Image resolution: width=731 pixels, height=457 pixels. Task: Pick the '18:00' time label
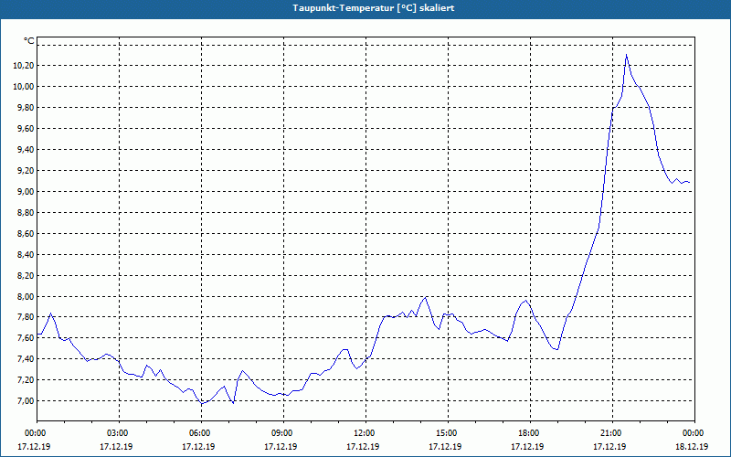(529, 433)
